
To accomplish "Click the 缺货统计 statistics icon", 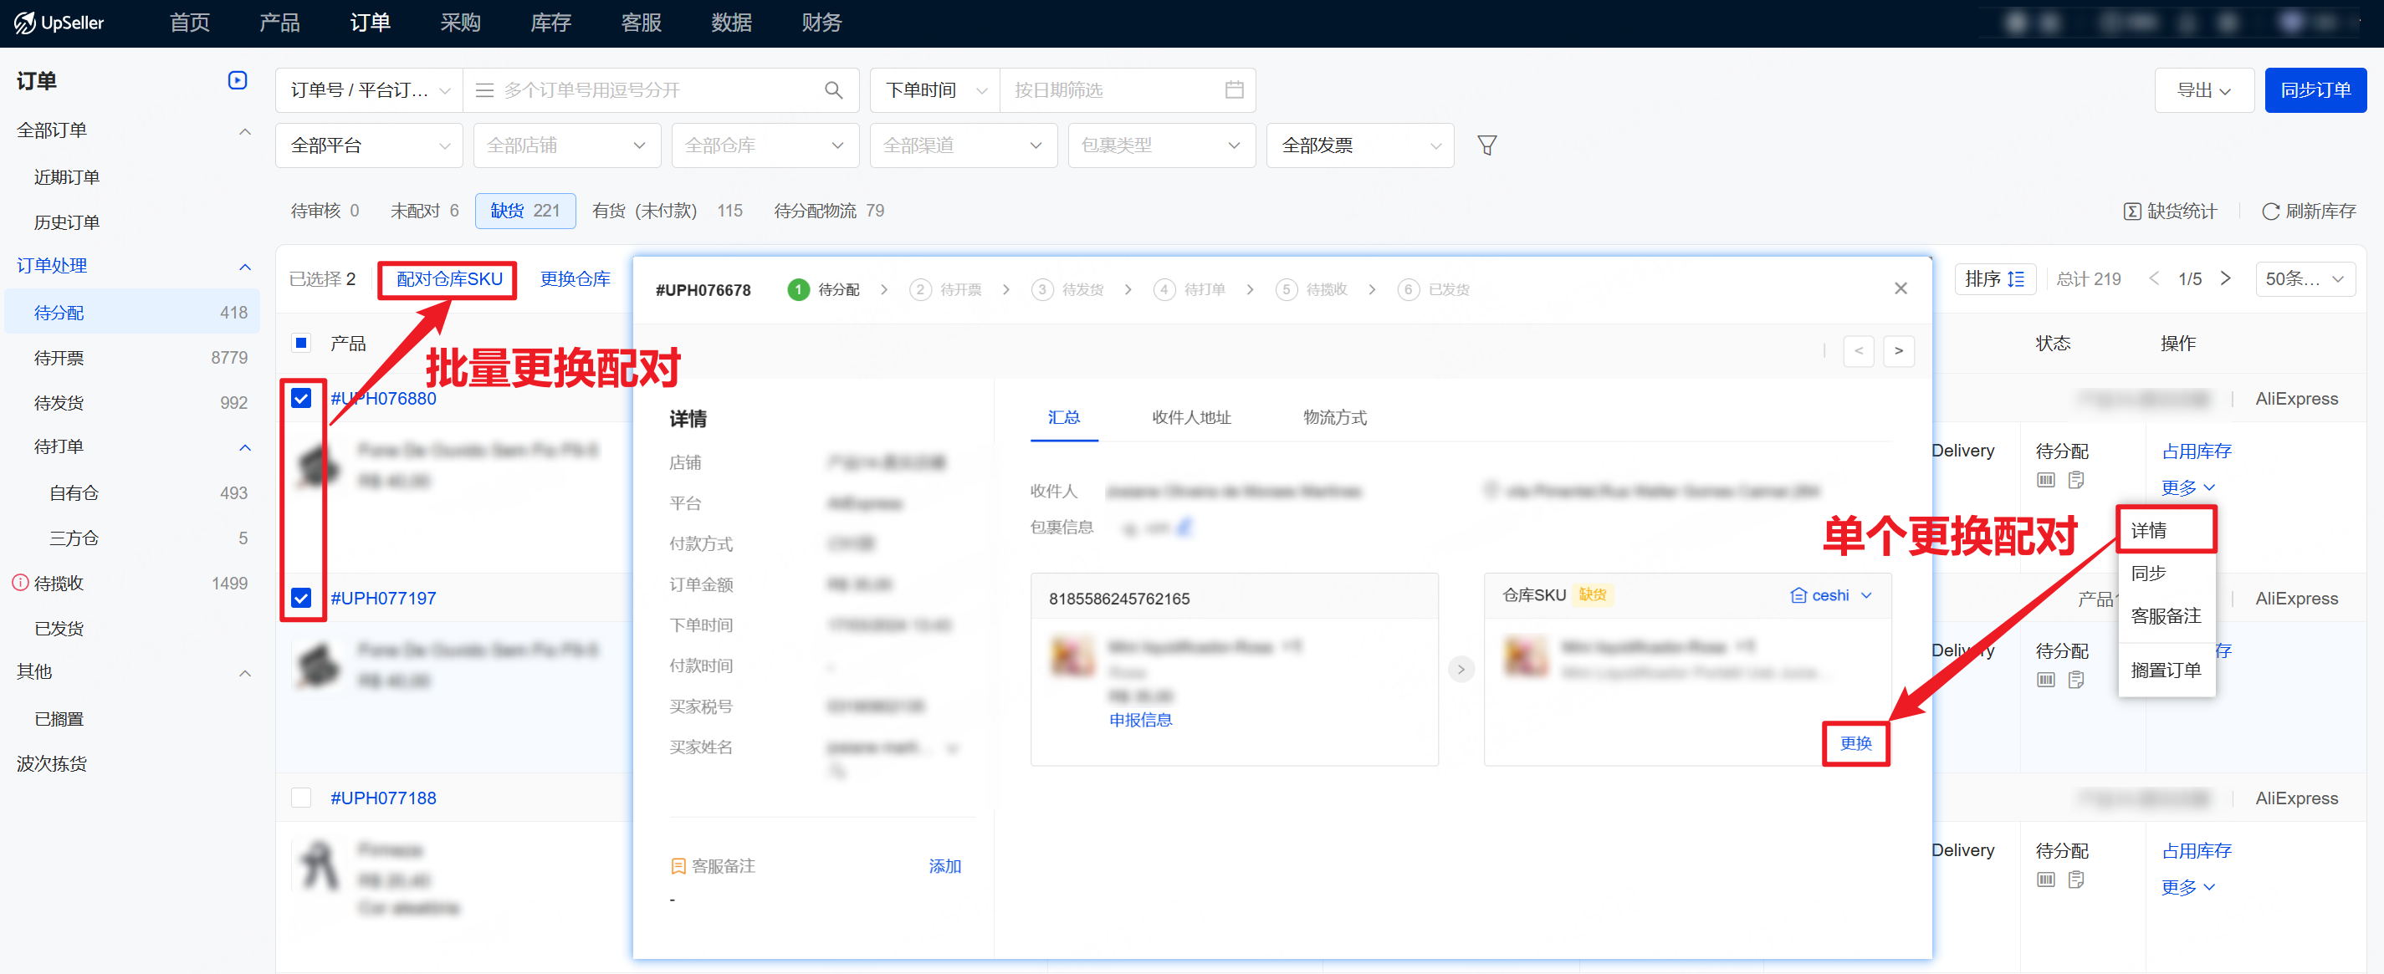I will click(x=2131, y=211).
